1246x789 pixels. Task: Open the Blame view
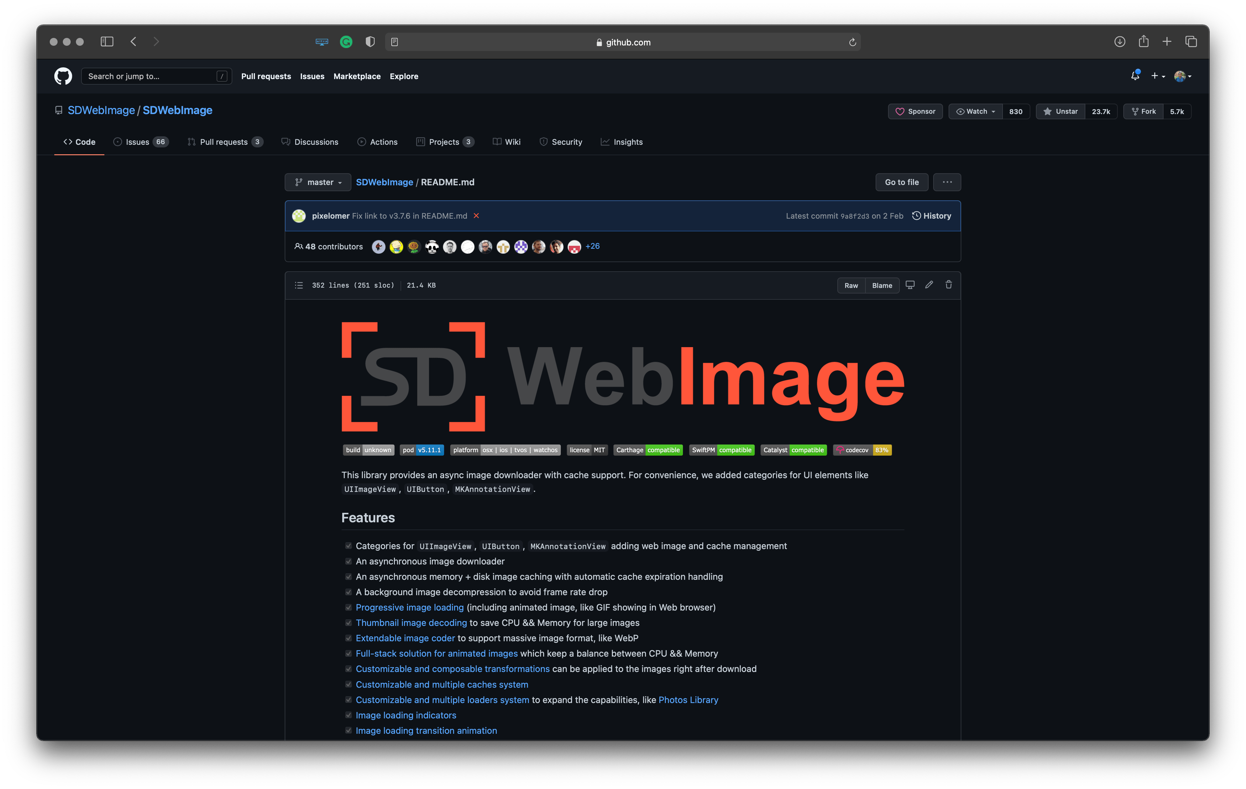click(x=882, y=285)
